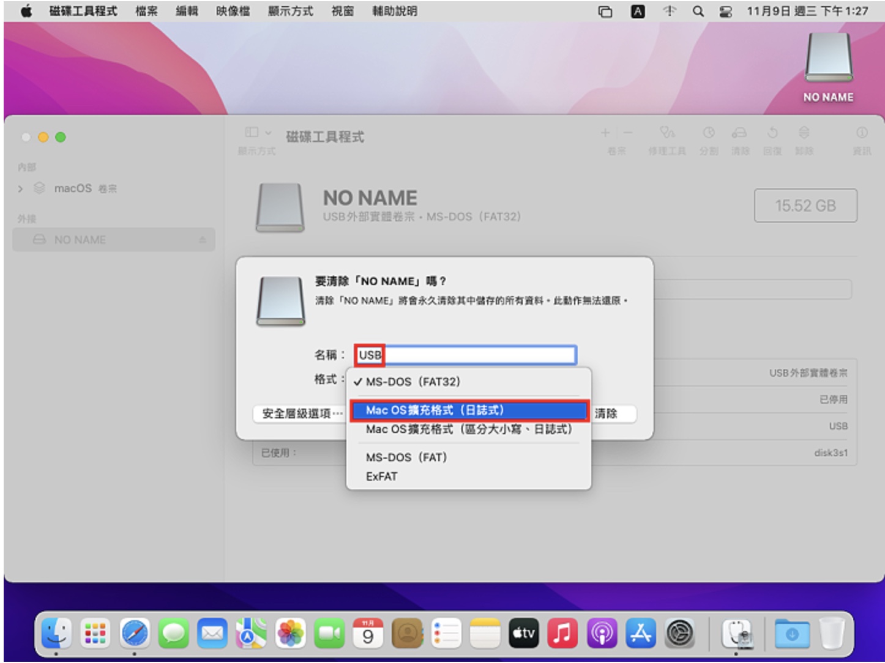This screenshot has width=885, height=663.
Task: Open the 視窗 menu
Action: click(x=342, y=11)
